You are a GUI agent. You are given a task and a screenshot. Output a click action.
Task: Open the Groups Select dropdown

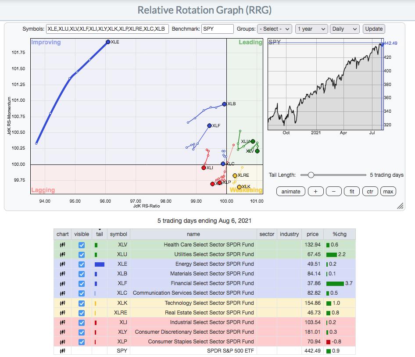click(275, 29)
